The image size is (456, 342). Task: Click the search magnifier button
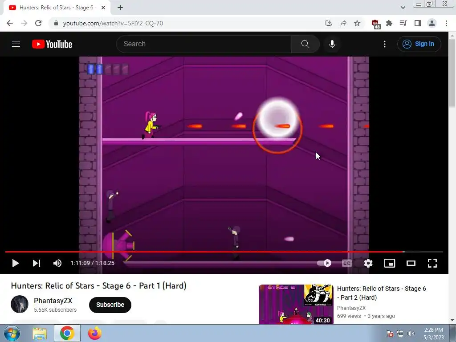[x=305, y=44]
